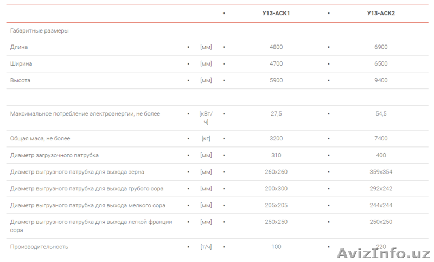Select the 4800 length value
Screen dimensions: 434x262
point(276,47)
